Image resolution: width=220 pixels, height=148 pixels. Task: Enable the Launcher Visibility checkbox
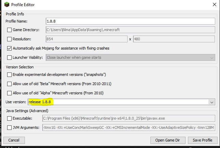coord(9,57)
